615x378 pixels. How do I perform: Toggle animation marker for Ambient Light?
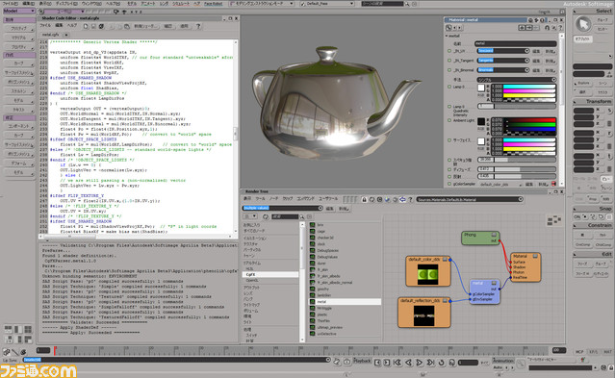(449, 120)
